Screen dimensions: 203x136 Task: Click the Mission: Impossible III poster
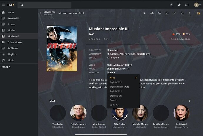click(62, 49)
